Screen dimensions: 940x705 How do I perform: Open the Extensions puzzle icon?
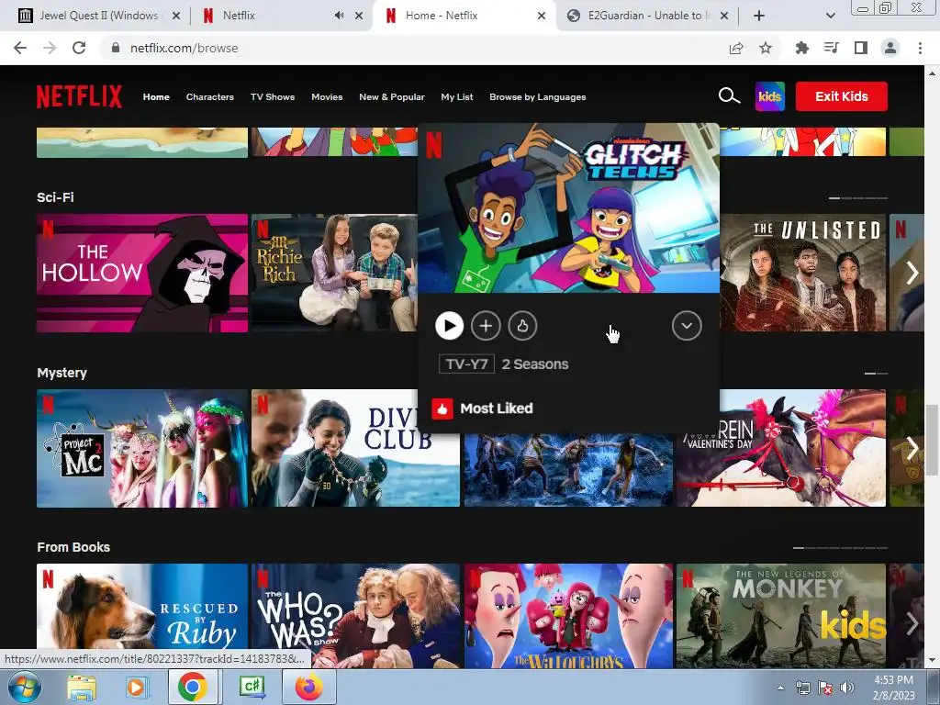[x=801, y=48]
